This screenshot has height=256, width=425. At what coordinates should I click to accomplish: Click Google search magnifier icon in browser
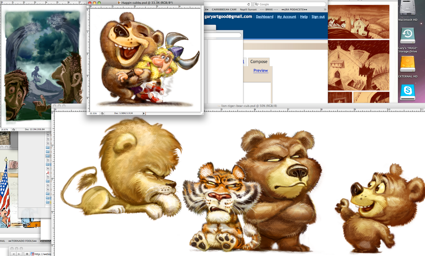point(256,4)
